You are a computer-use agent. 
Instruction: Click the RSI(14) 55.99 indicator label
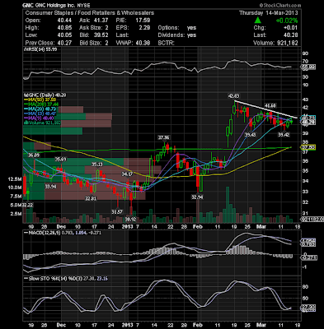(41, 49)
